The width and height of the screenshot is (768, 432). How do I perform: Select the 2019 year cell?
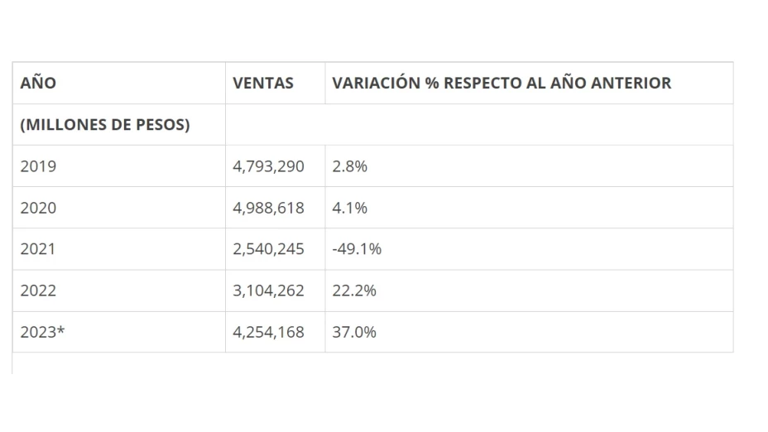119,166
